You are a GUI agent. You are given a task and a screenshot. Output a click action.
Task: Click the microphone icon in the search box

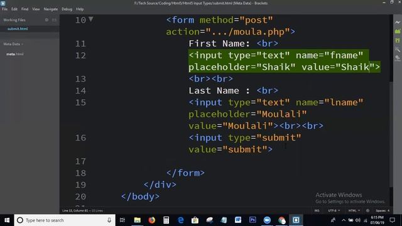pos(109,220)
